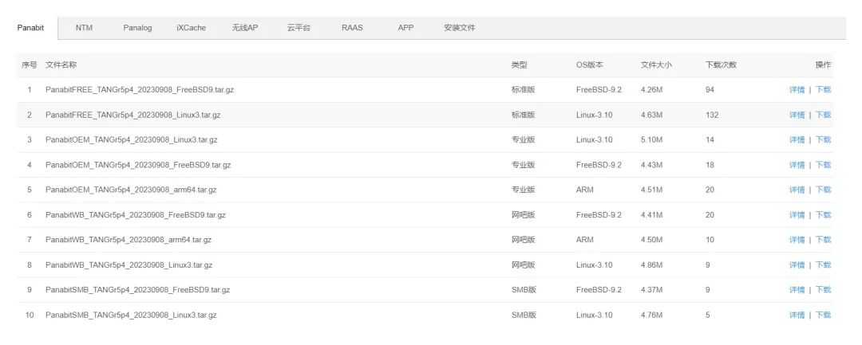Click download count 14 in row 3
Viewport: 862px width, 345px height.
(x=710, y=140)
